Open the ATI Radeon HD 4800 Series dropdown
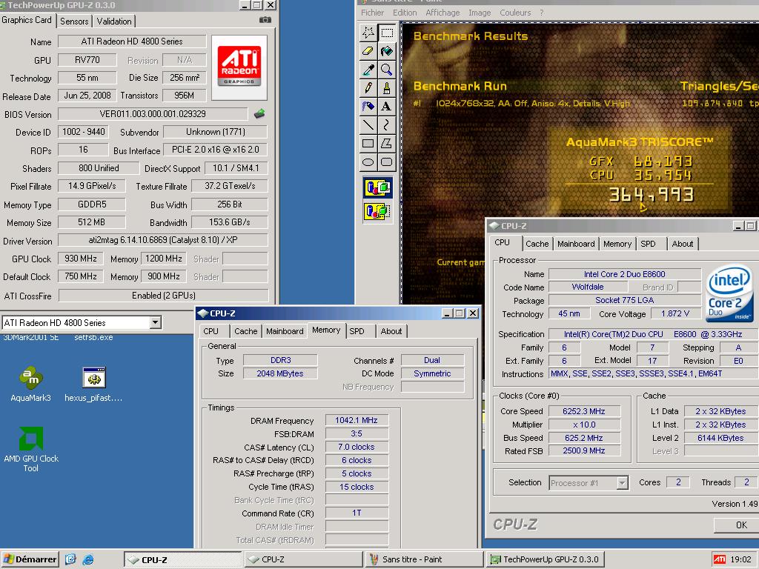759x569 pixels. click(155, 322)
